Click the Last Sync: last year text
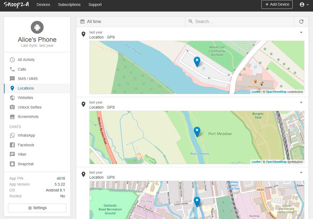The height and width of the screenshot is (219, 313). coord(37,45)
